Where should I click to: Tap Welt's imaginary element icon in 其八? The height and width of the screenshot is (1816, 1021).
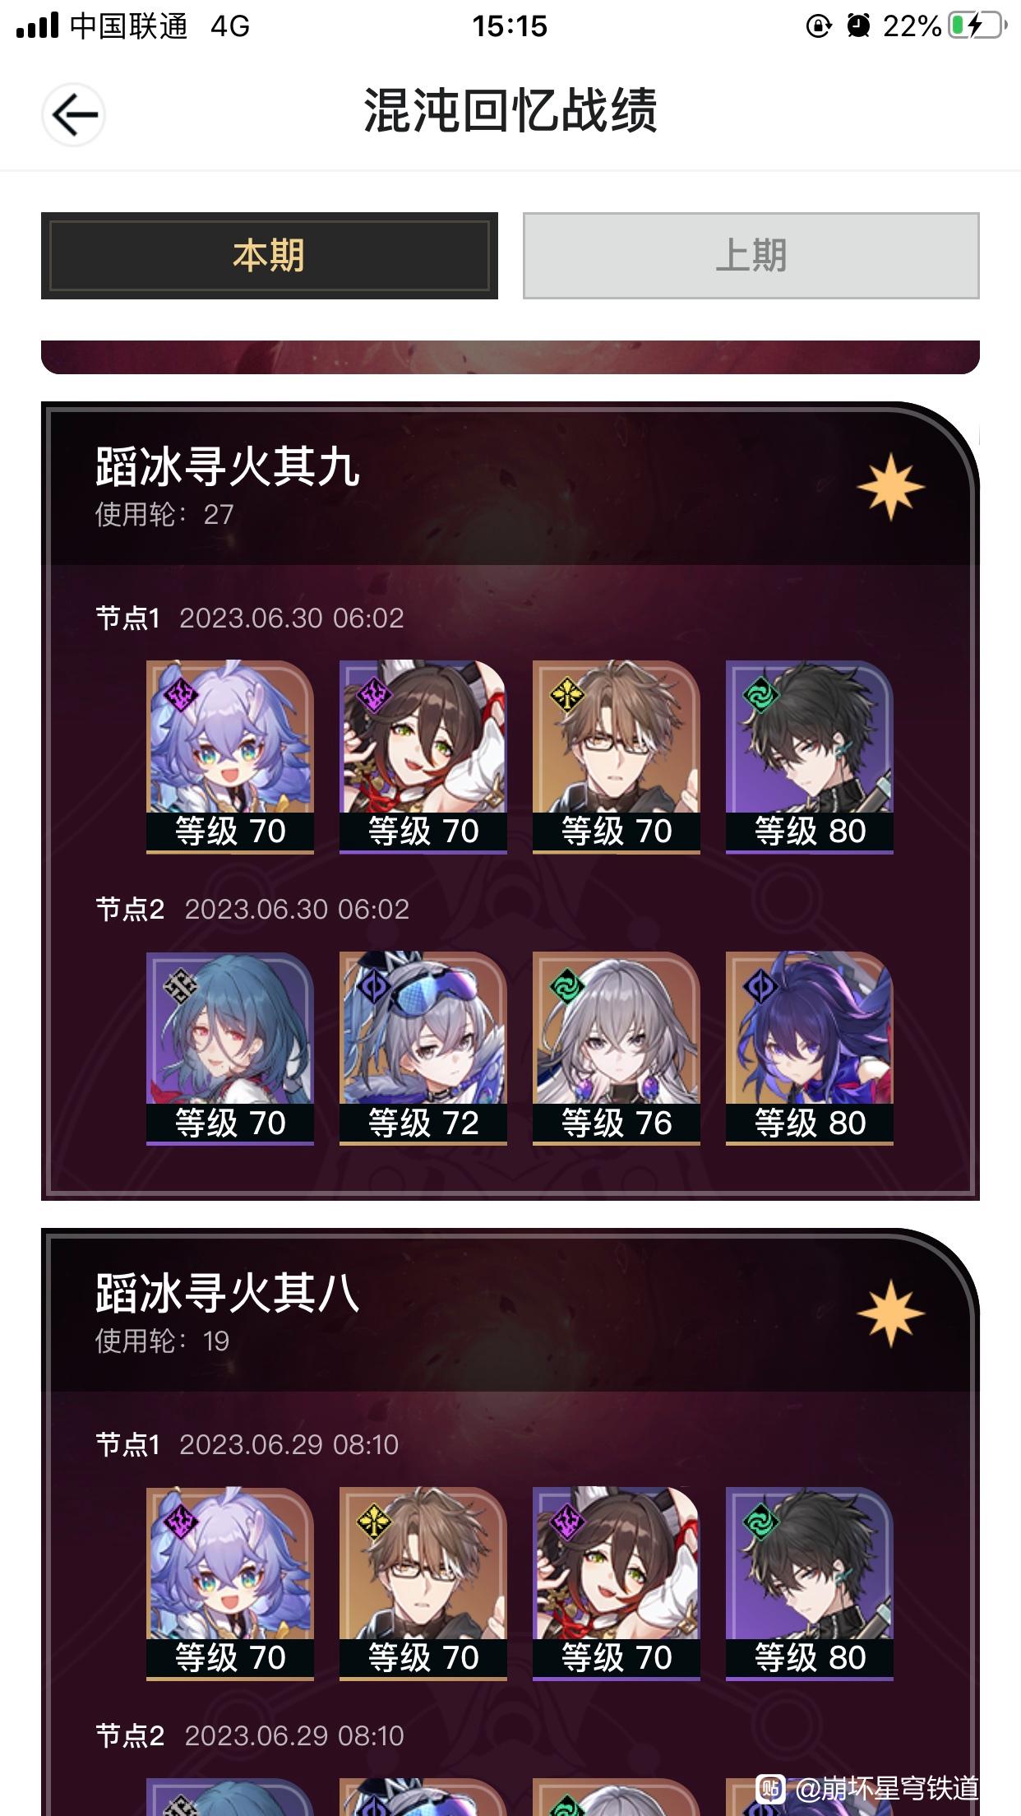374,1521
